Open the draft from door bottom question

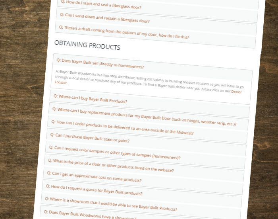point(124,32)
